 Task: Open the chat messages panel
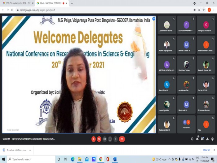tap(202, 139)
